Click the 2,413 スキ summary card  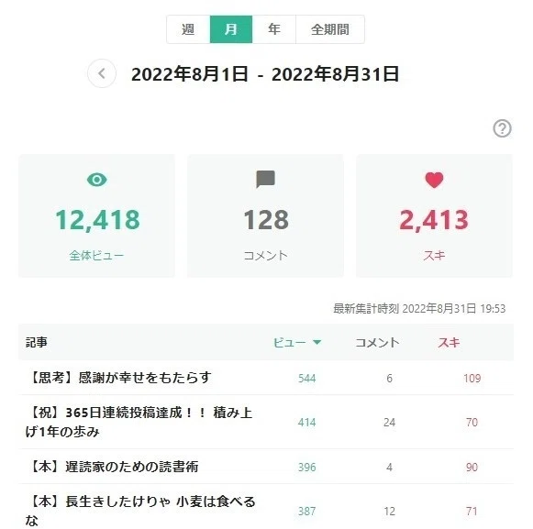pos(434,215)
